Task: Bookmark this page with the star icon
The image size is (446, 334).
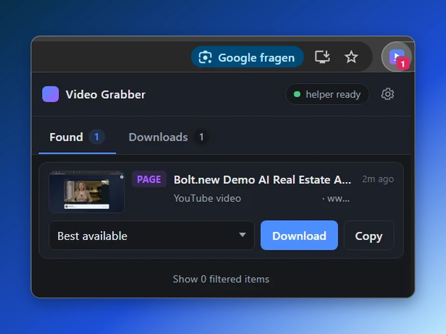Action: (x=351, y=57)
